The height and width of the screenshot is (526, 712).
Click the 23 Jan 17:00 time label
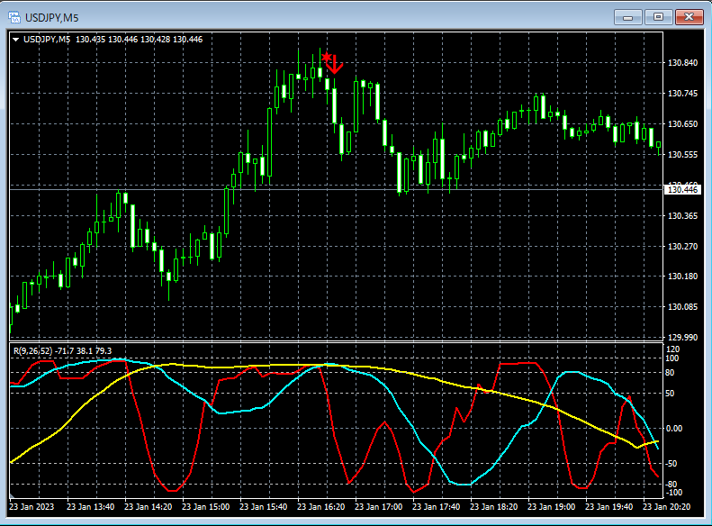(378, 506)
